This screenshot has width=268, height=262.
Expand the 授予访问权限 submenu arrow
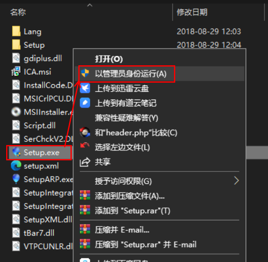(x=236, y=181)
